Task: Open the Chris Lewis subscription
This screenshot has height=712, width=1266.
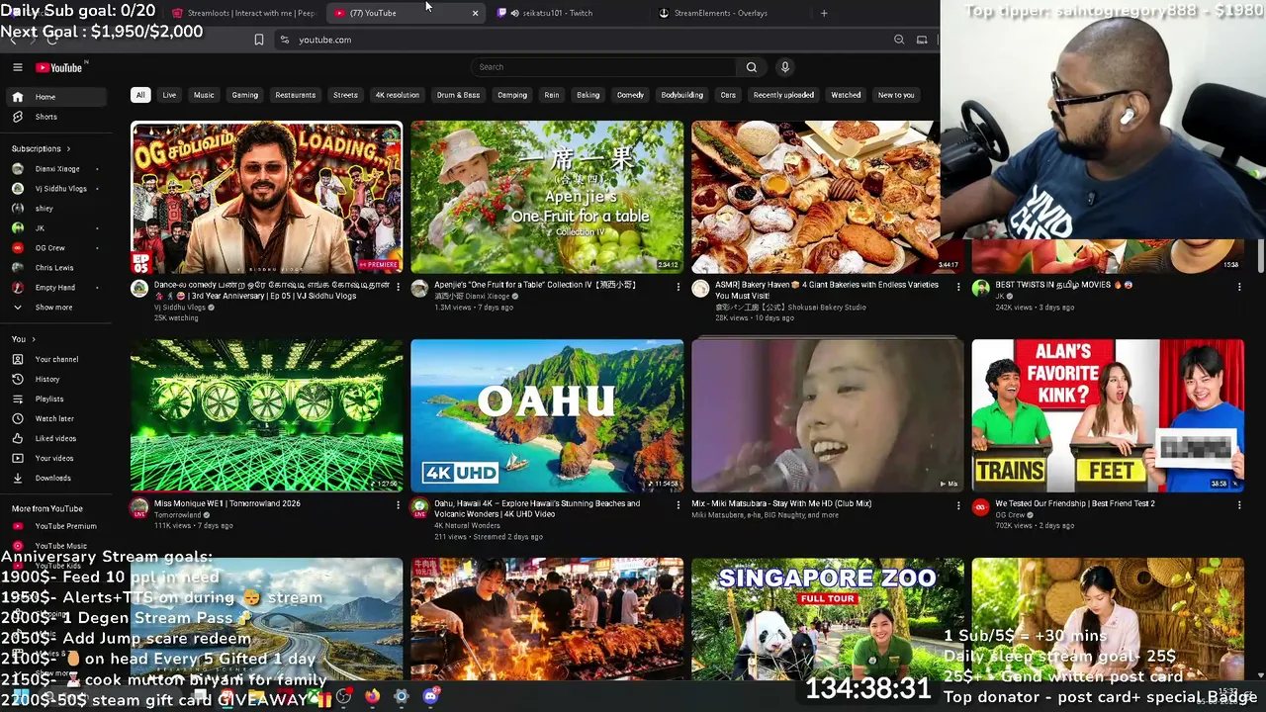Action: (57, 268)
